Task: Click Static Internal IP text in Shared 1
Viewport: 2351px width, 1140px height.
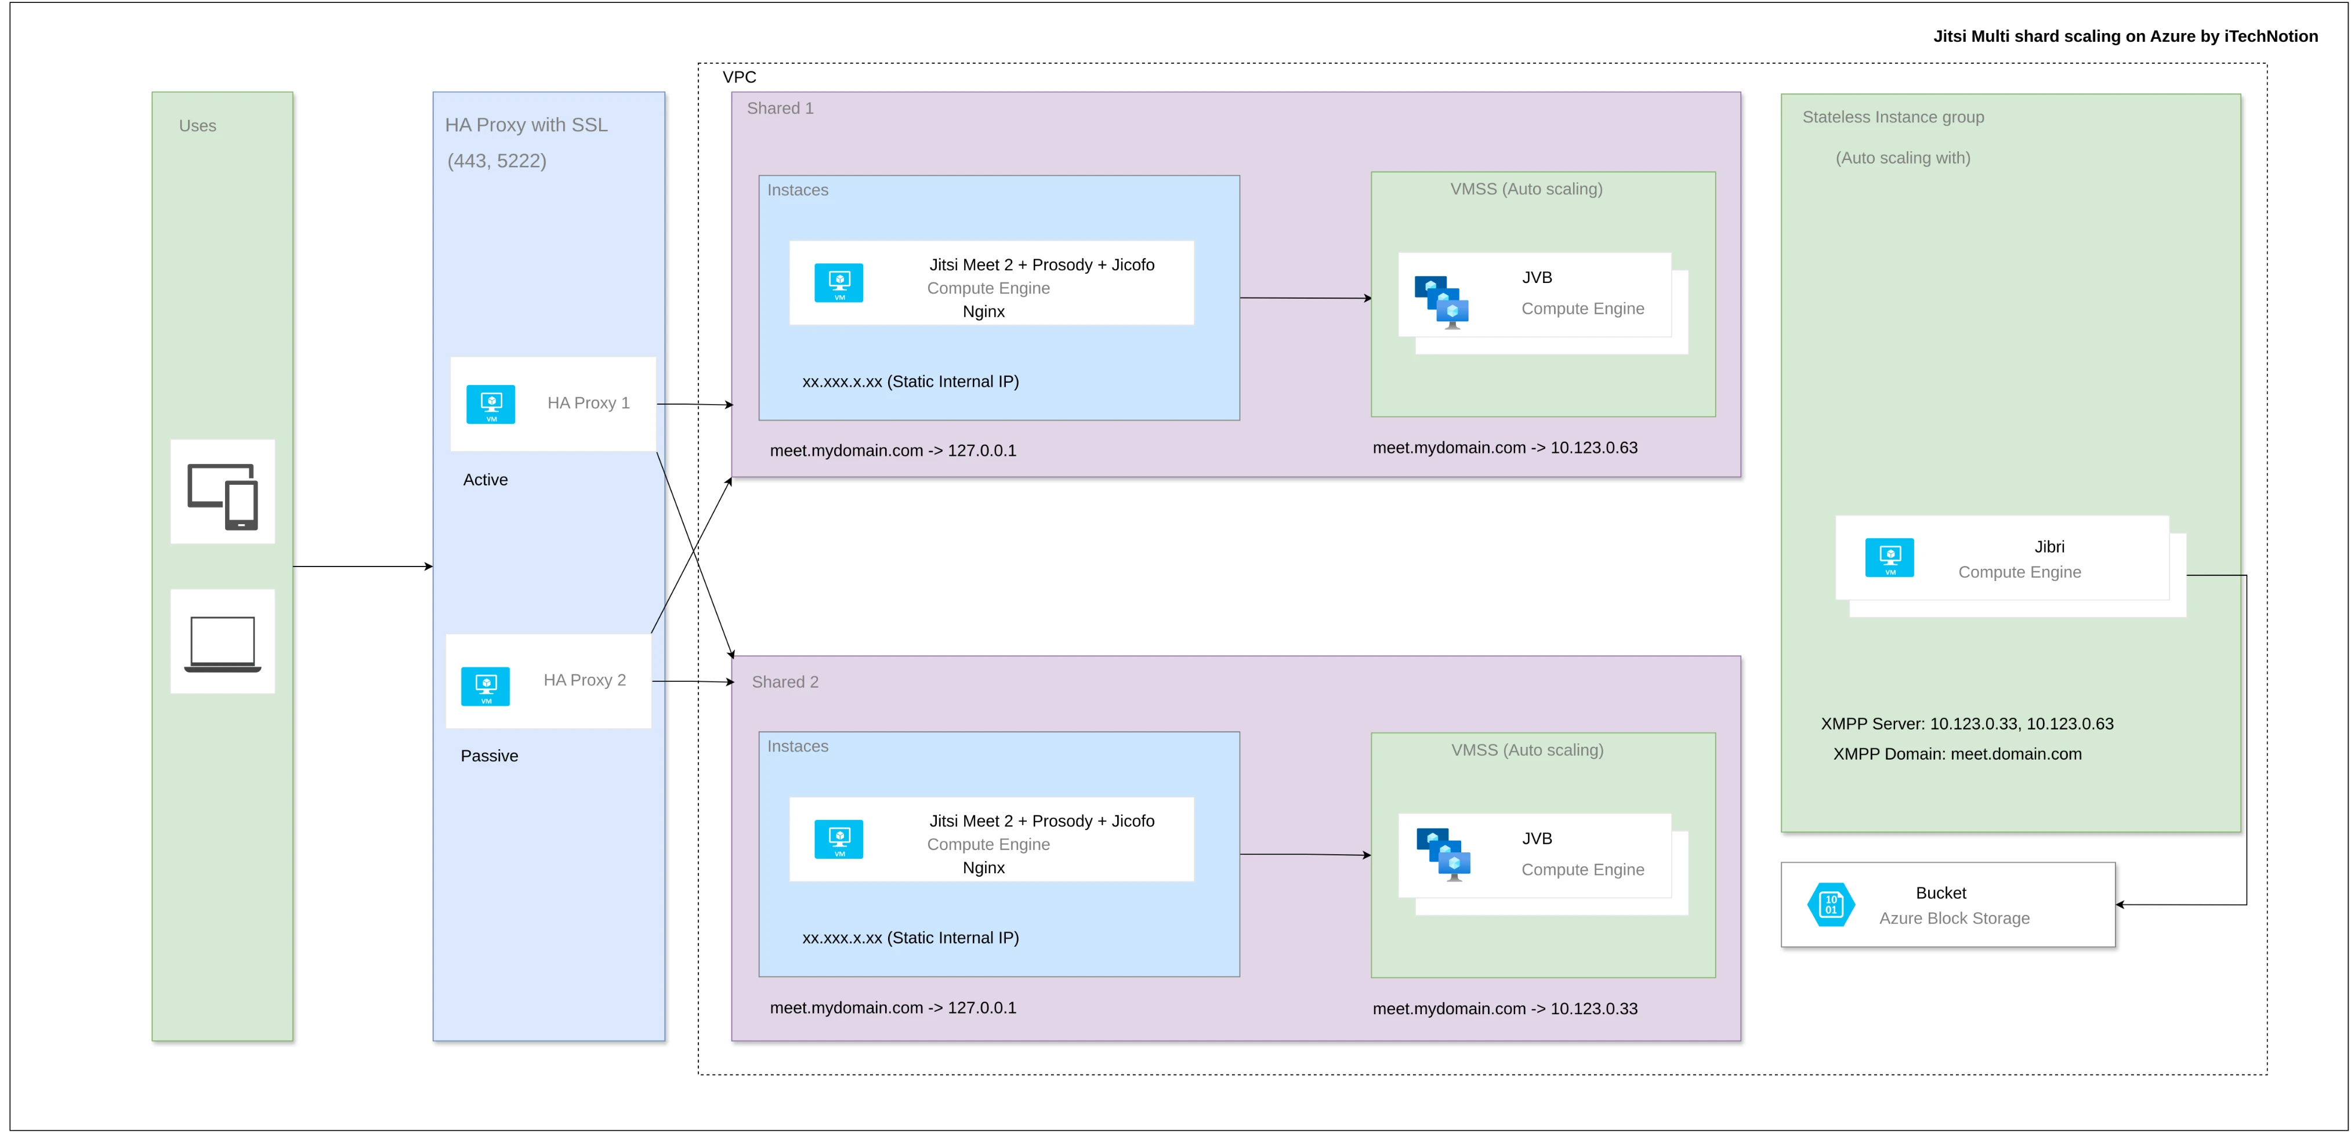Action: pyautogui.click(x=911, y=382)
